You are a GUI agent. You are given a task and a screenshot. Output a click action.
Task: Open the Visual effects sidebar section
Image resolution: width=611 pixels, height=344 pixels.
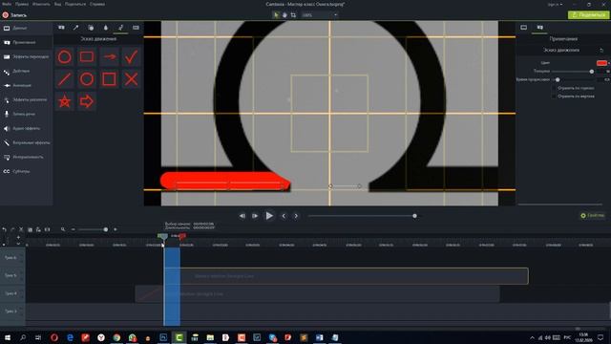point(26,142)
